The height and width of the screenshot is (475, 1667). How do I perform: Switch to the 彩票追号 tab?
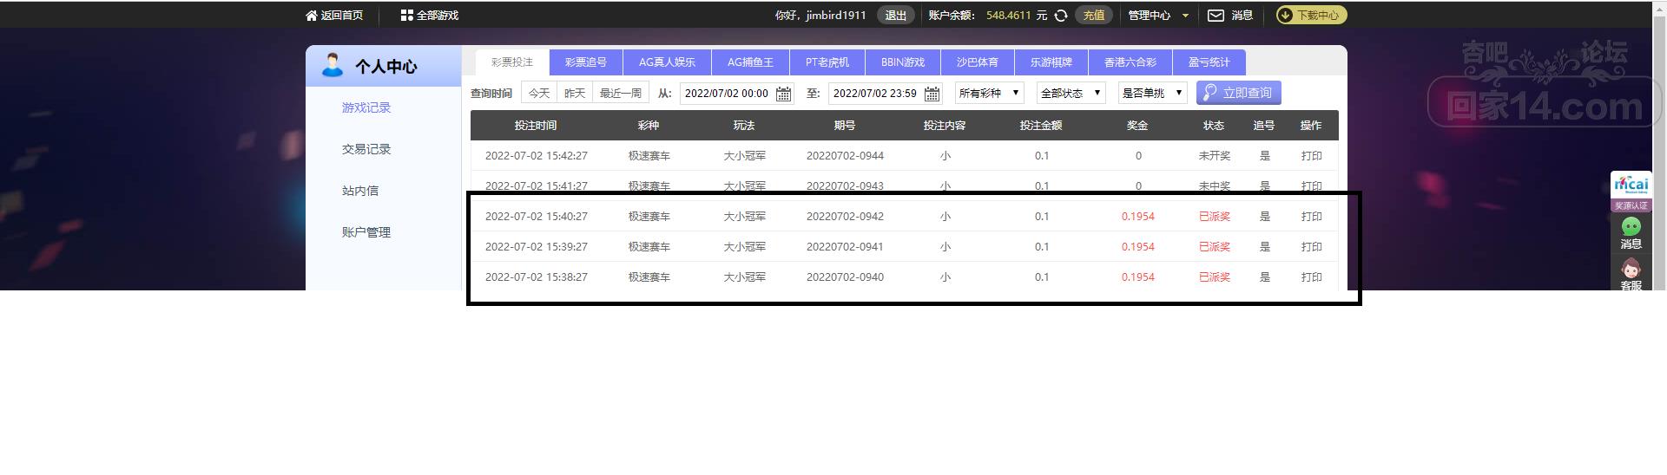click(586, 62)
